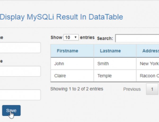Screen dimensions: 159x122
Task: Sort by the Address column header
Action: [x=150, y=51]
